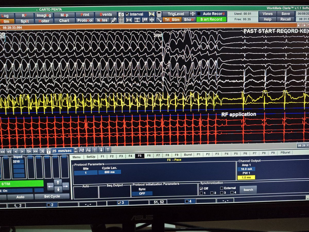Click the PW 1 1.0 ms field

tap(246, 177)
